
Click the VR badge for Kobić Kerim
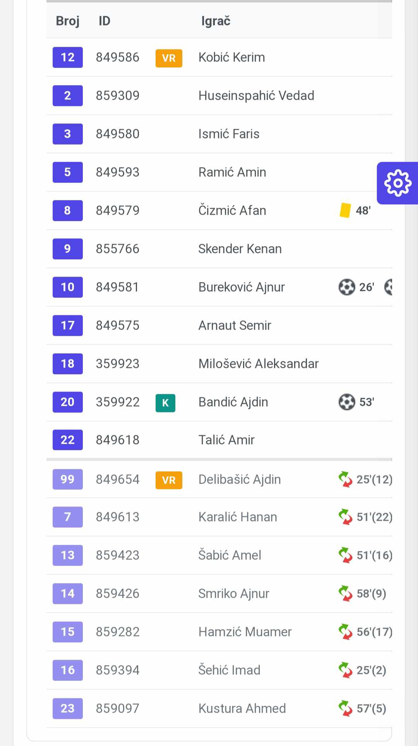(169, 58)
